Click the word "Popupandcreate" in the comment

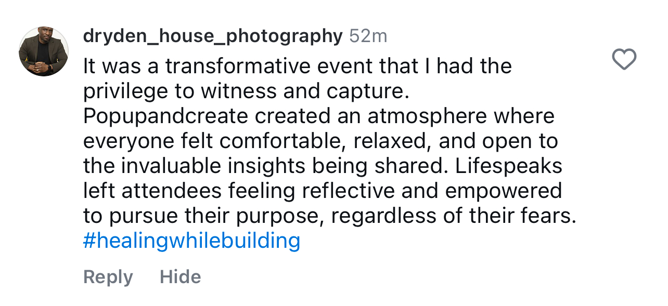pos(165,116)
